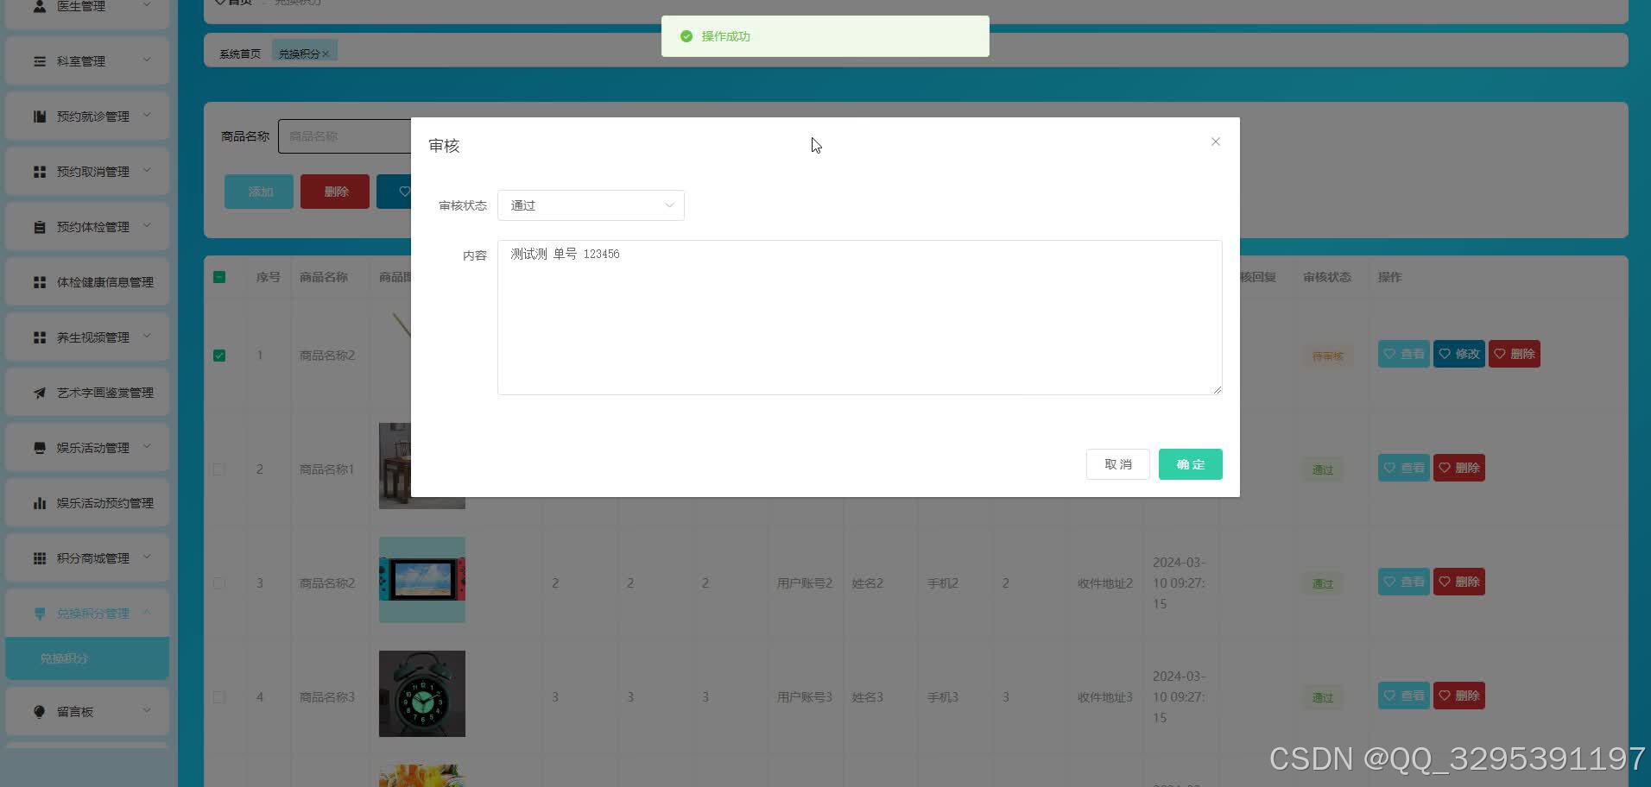This screenshot has width=1651, height=787.
Task: Click the game console thumbnail in row 3
Action: pyautogui.click(x=422, y=580)
